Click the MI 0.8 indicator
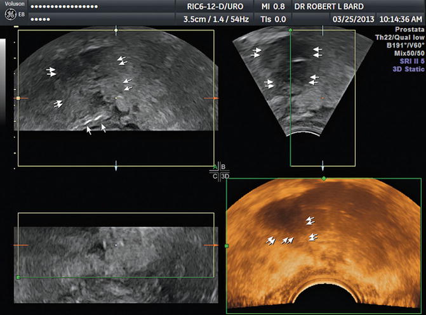The height and width of the screenshot is (315, 426). [x=273, y=7]
